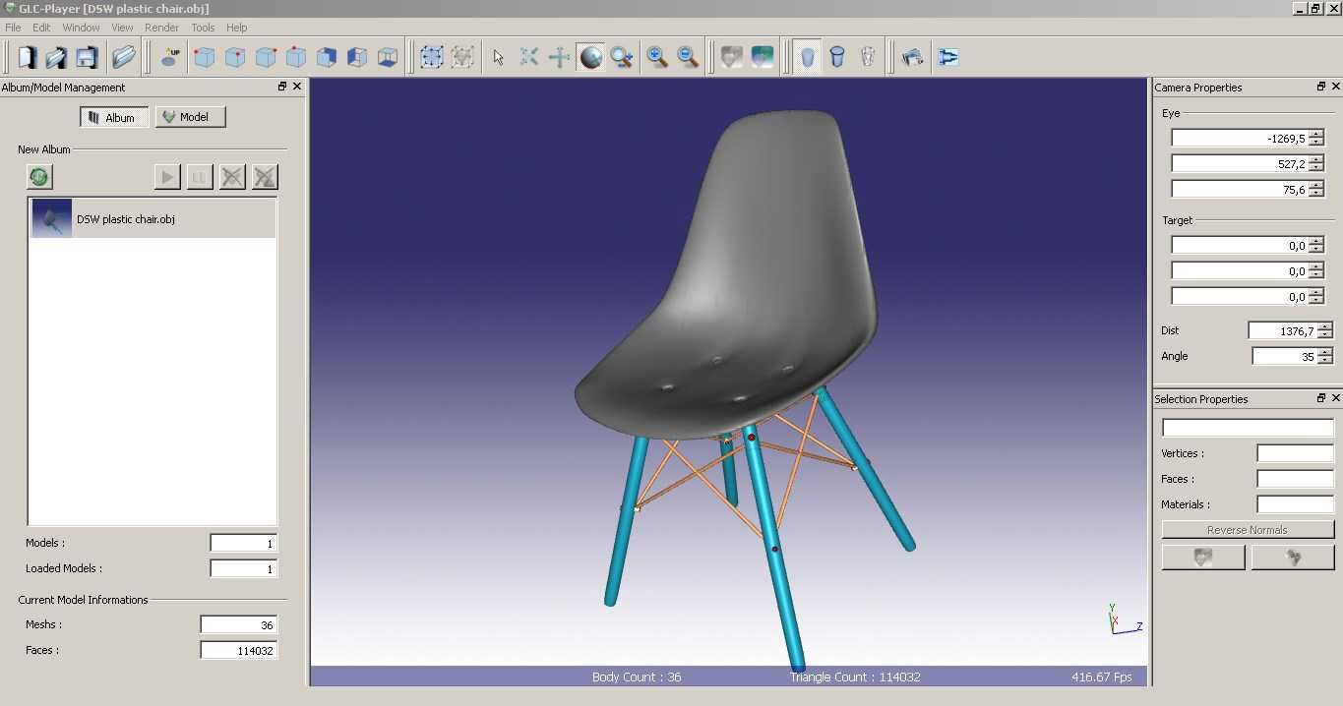Click the Zoom Out magnifier icon
The image size is (1343, 706).
click(x=688, y=57)
